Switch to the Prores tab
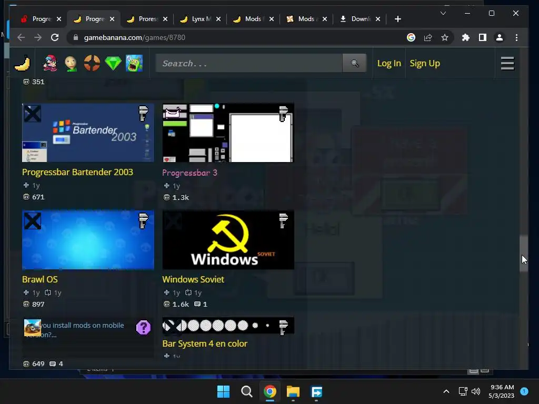 coord(147,19)
